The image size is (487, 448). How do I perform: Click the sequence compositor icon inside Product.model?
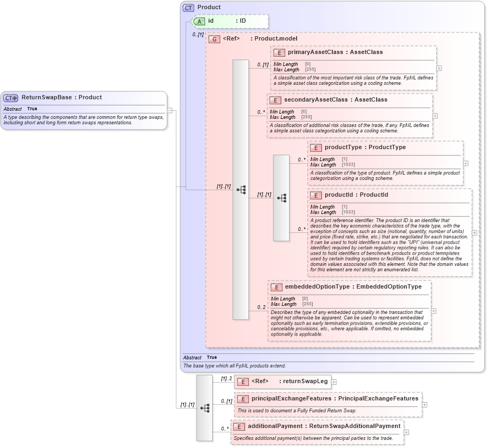click(240, 189)
